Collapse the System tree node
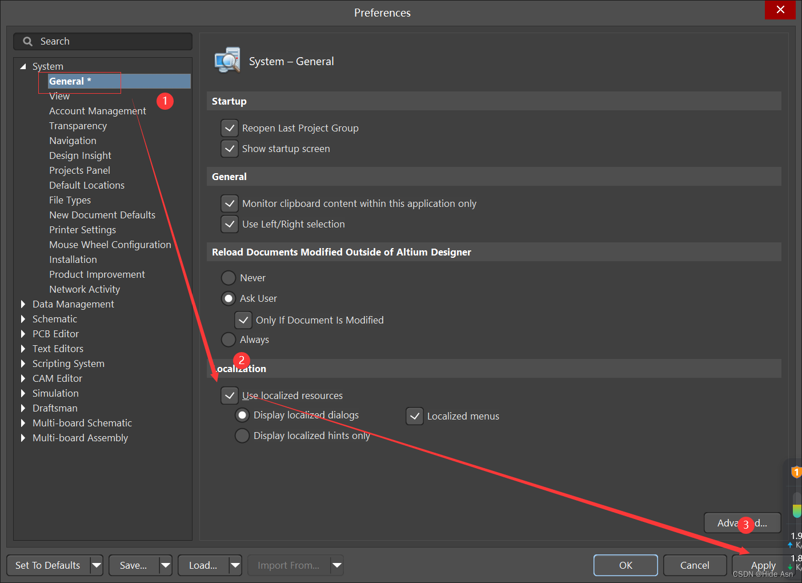This screenshot has height=583, width=802. pyautogui.click(x=23, y=66)
